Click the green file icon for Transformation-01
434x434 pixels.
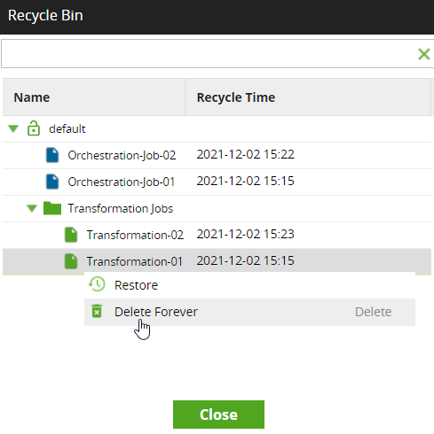(x=71, y=261)
